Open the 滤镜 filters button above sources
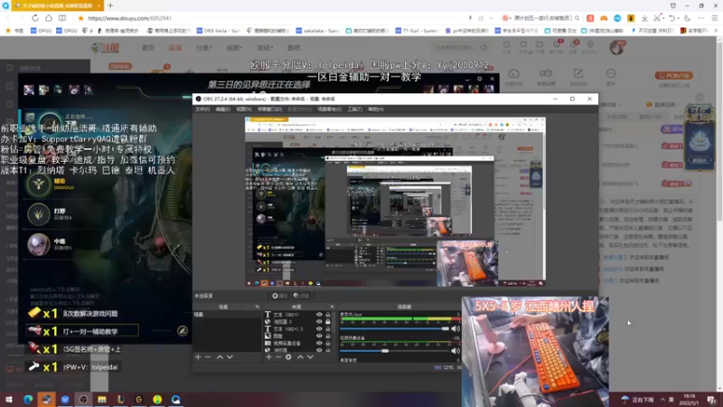Image resolution: width=723 pixels, height=407 pixels. [301, 296]
